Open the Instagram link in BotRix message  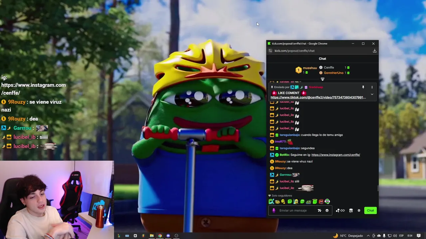click(x=335, y=155)
